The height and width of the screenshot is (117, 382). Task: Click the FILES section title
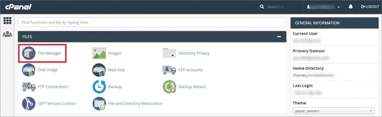27,37
